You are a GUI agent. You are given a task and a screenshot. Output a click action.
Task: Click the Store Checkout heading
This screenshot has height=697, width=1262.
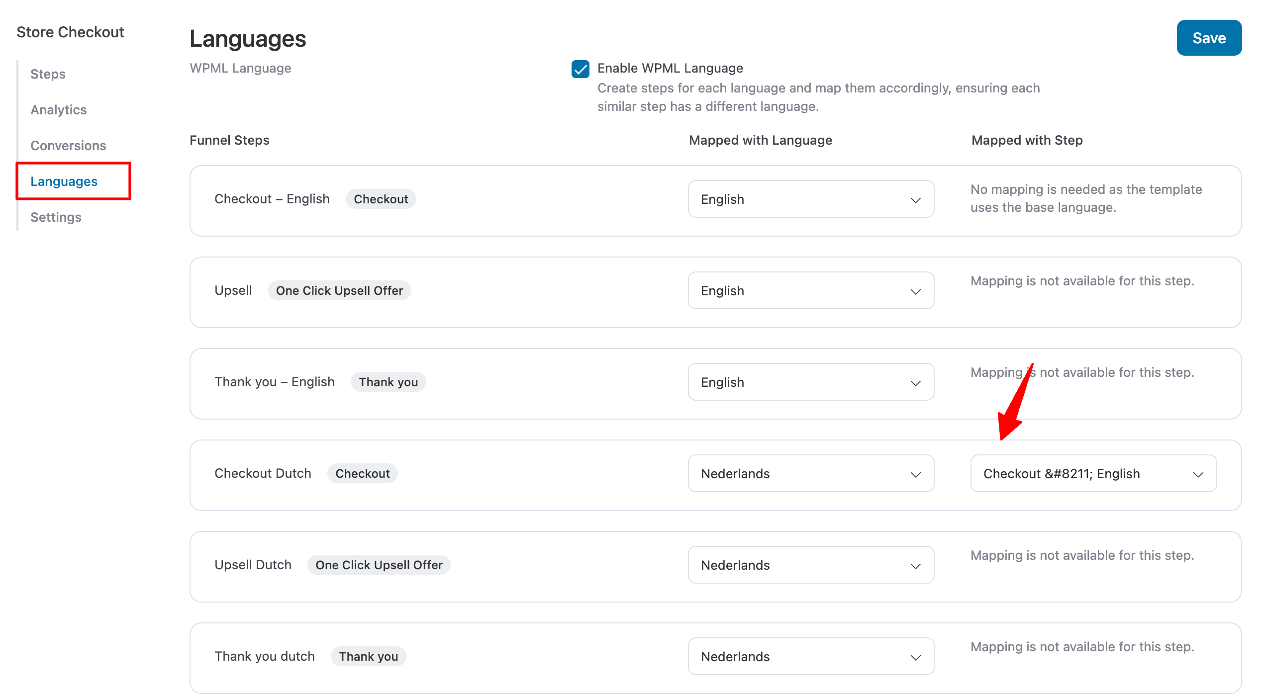[x=70, y=31]
